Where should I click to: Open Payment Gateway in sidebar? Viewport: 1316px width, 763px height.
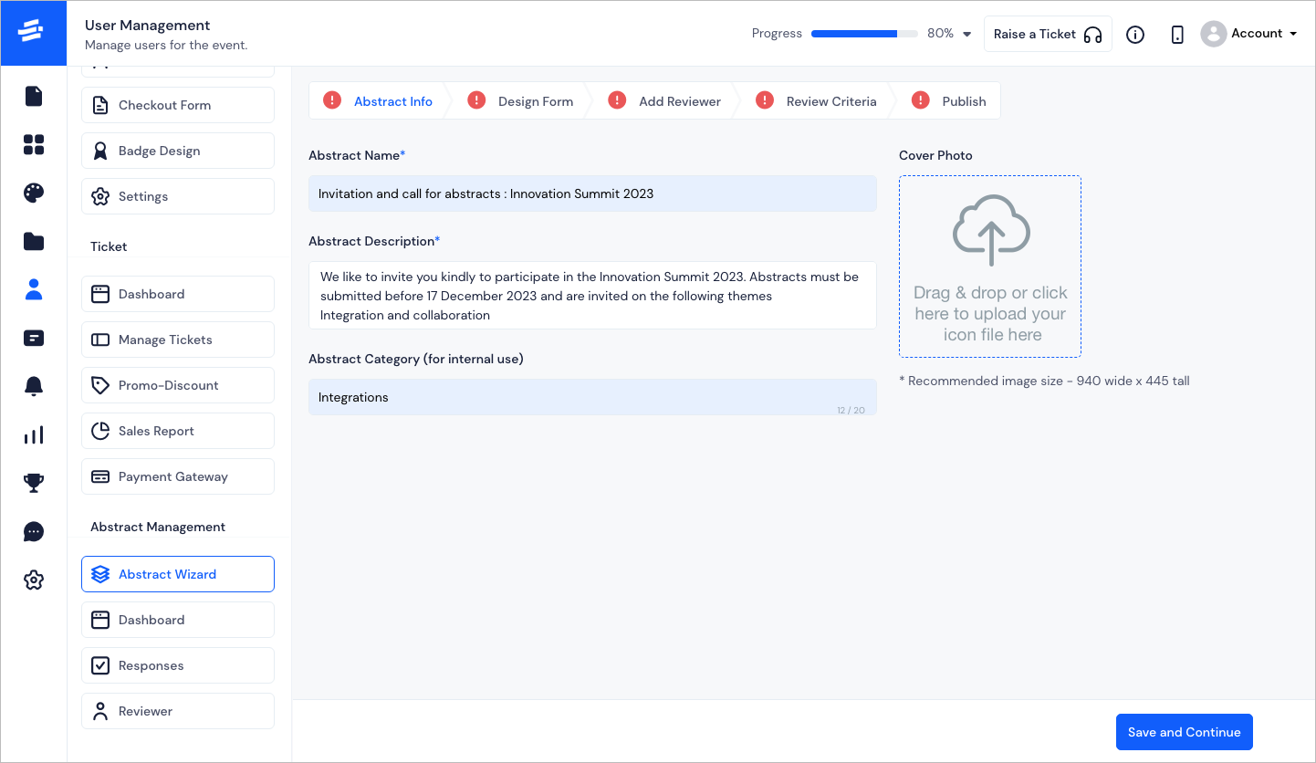[x=178, y=476]
